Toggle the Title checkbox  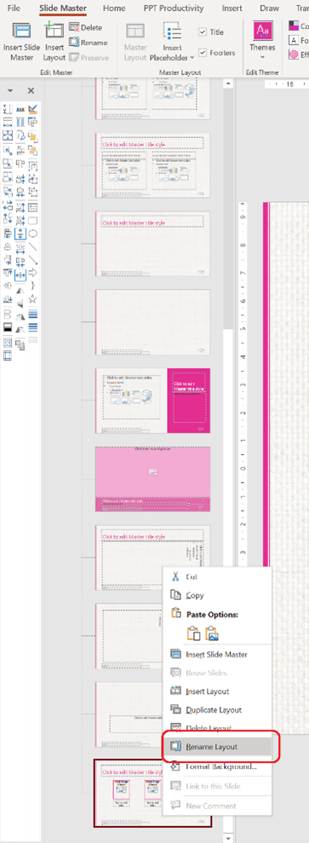pos(203,32)
